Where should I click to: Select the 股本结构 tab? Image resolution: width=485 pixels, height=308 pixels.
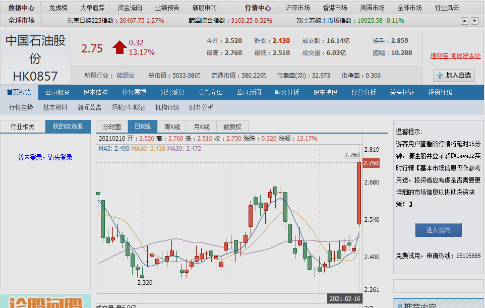96,92
